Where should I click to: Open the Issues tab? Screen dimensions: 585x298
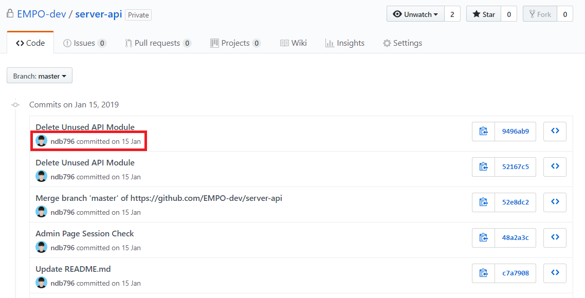coord(85,43)
